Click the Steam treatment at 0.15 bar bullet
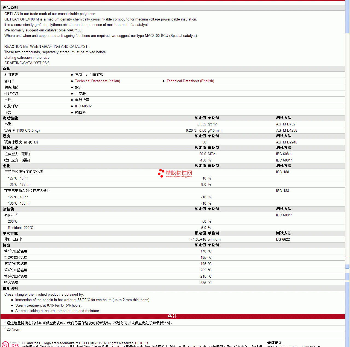This screenshot has height=347, width=350. coord(48,305)
